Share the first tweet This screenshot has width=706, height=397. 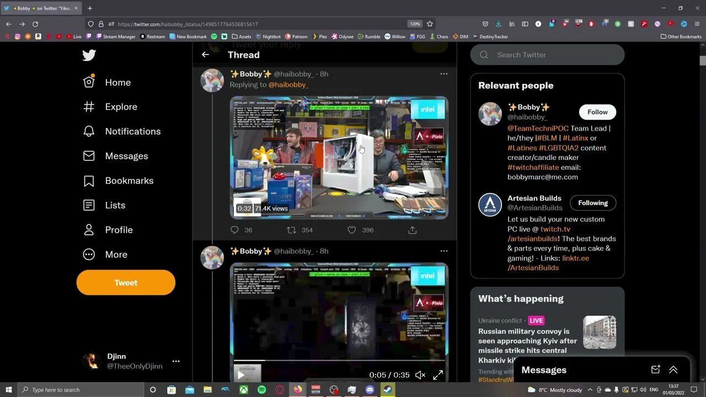pyautogui.click(x=412, y=230)
